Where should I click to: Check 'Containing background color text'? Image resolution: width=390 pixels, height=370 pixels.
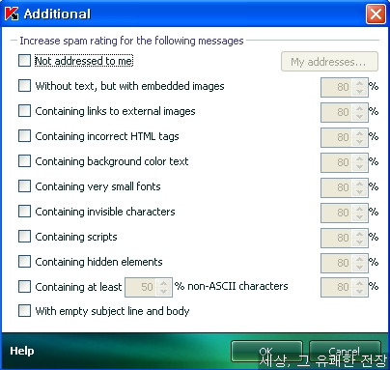pos(24,161)
